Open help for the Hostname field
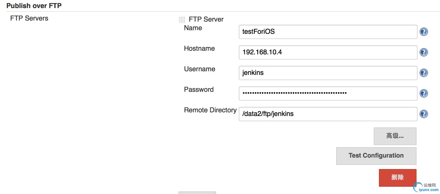This screenshot has height=194, width=440. point(424,52)
